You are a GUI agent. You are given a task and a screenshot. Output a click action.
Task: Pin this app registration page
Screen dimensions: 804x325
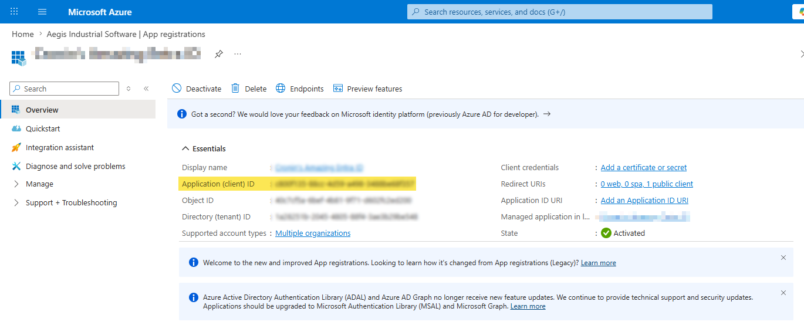[219, 54]
